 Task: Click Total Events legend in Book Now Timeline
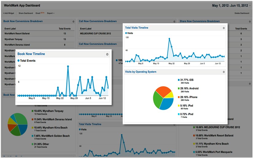click(26, 61)
